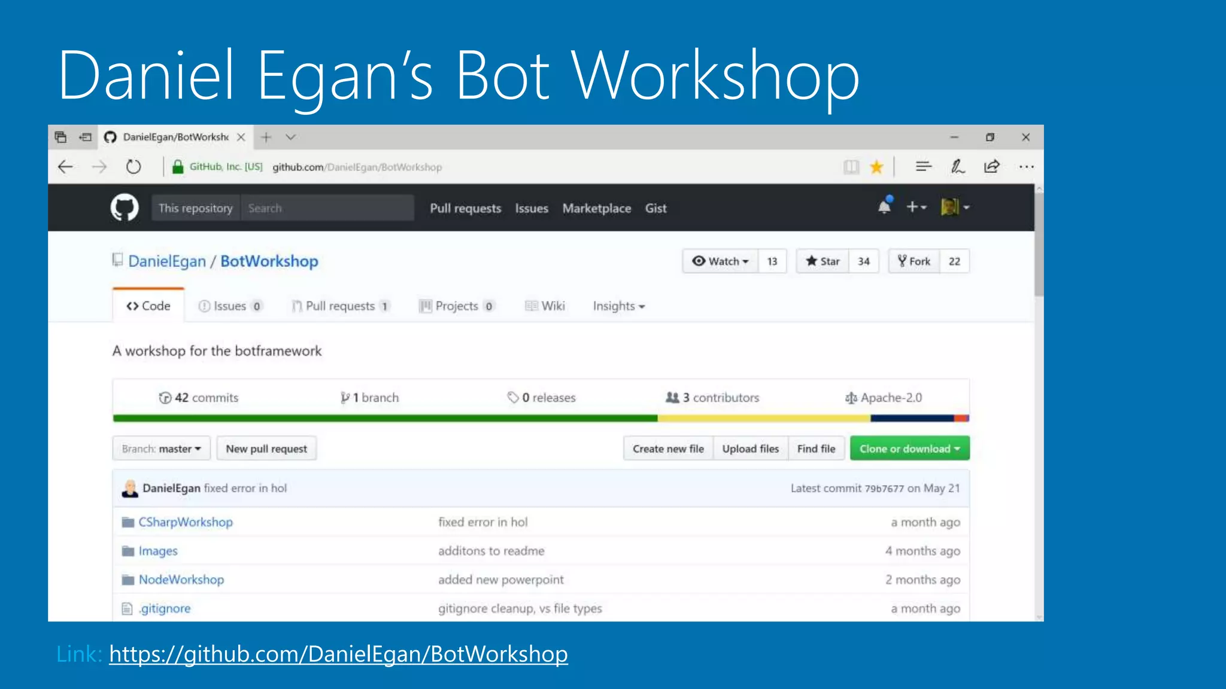
Task: Click the address bar URL
Action: point(357,167)
